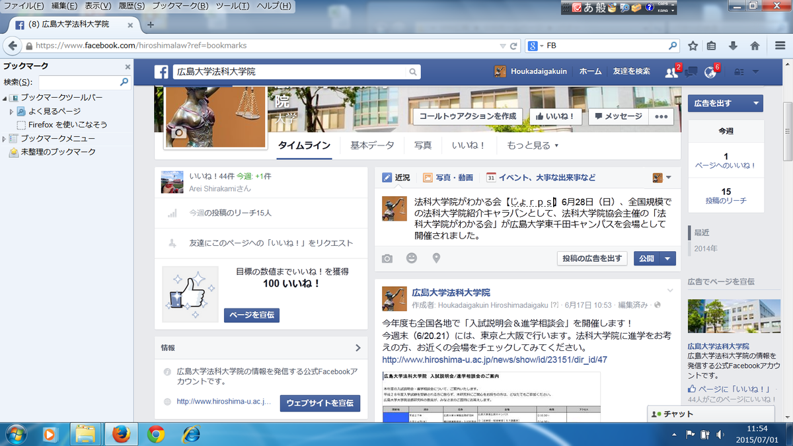Click the ページを宣伝 button
This screenshot has height=446, width=793.
point(252,315)
